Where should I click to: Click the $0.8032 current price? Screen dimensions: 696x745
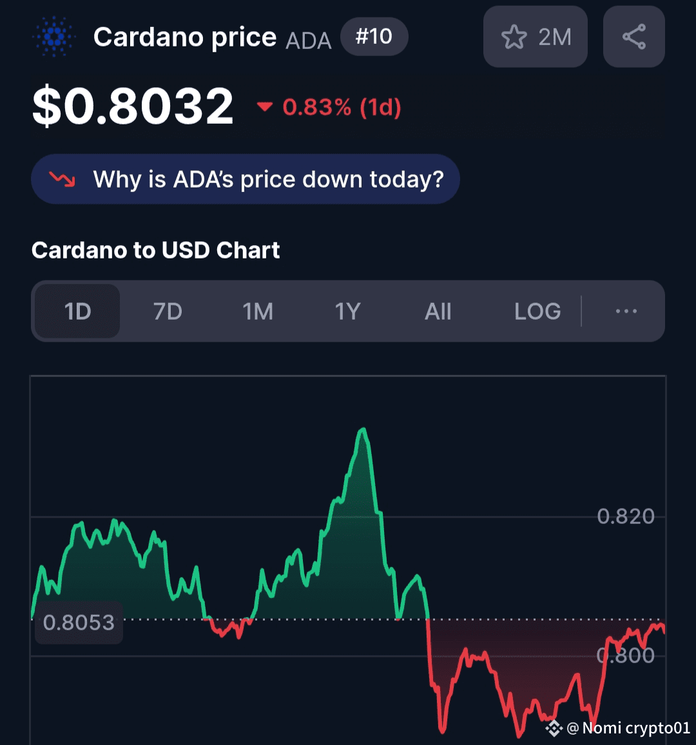click(x=133, y=106)
